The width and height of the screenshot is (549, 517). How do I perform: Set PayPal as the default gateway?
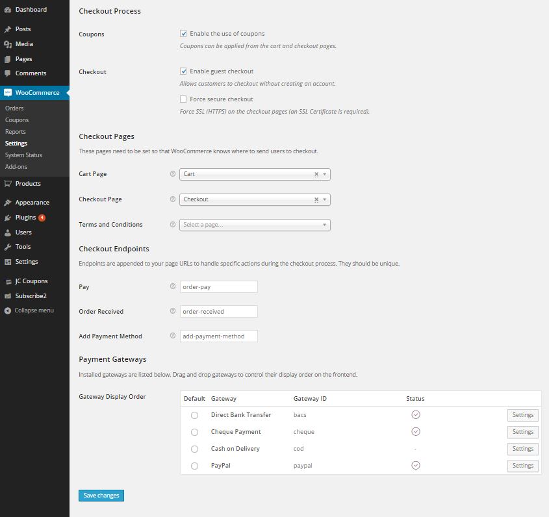point(194,466)
